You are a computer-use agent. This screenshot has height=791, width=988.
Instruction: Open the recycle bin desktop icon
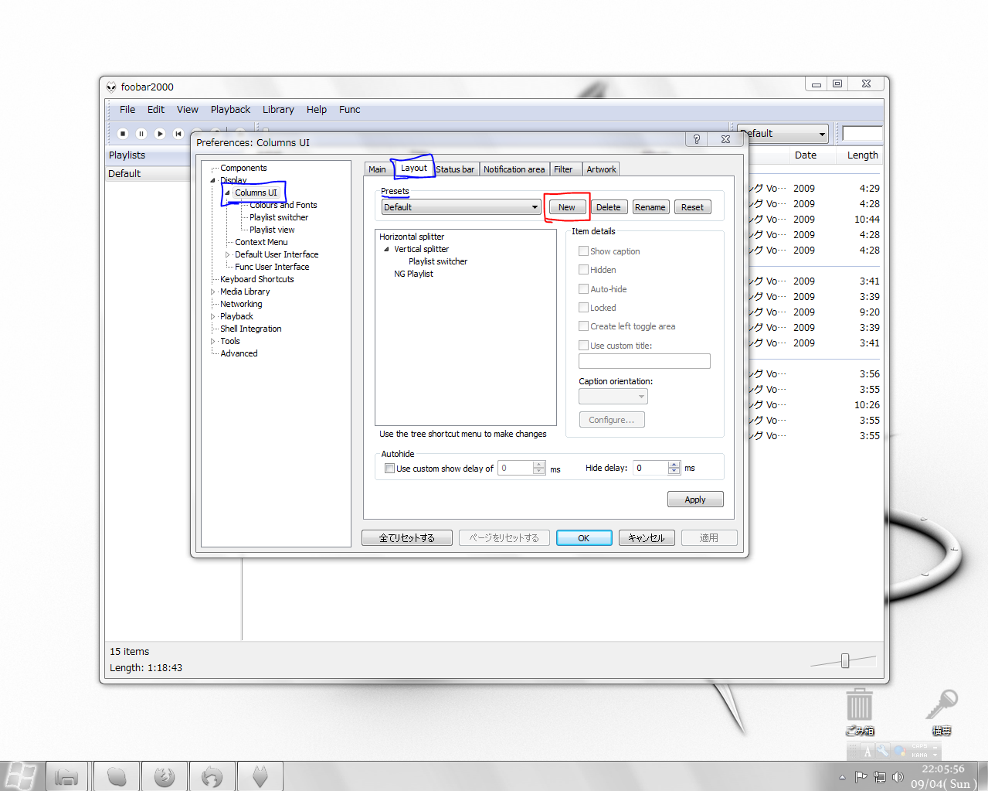tap(860, 711)
